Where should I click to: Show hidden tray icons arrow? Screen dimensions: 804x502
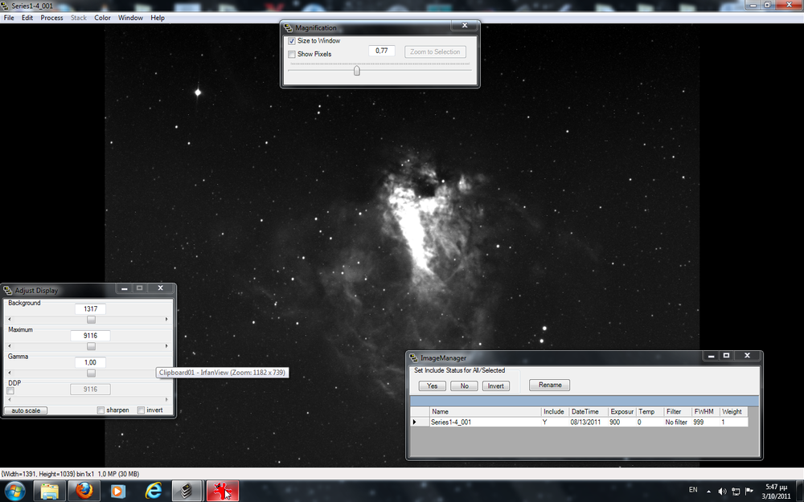pos(708,491)
